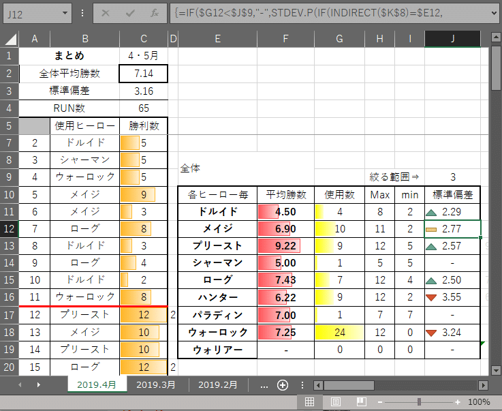This screenshot has width=502, height=411.
Task: Select the 平均勝数 header cell
Action: point(285,194)
